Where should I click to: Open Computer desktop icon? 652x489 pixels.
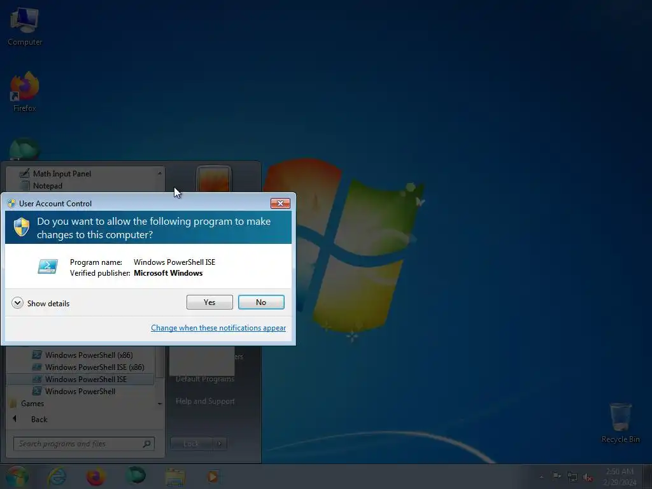(25, 27)
